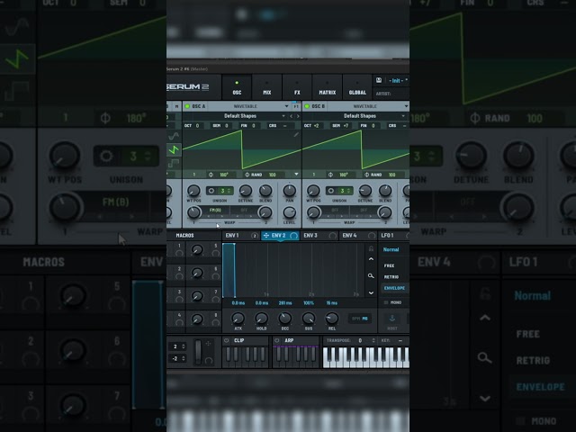Adjust OSC A unison voice count stepper
The width and height of the screenshot is (576, 432).
click(x=229, y=191)
